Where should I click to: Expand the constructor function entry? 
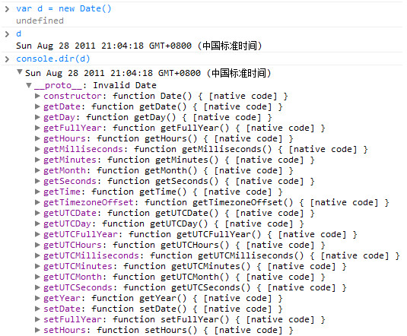[37, 96]
